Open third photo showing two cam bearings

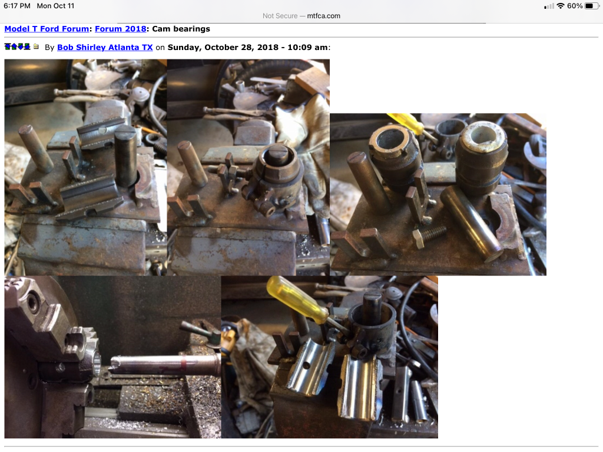pyautogui.click(x=438, y=194)
